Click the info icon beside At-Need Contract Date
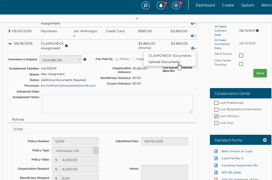Viewport: 272px width, 180px height. coord(258,30)
